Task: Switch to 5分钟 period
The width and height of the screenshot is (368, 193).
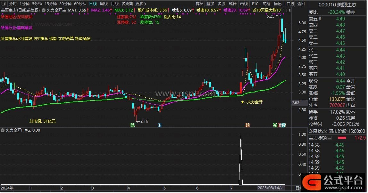Action: pyautogui.click(x=37, y=4)
